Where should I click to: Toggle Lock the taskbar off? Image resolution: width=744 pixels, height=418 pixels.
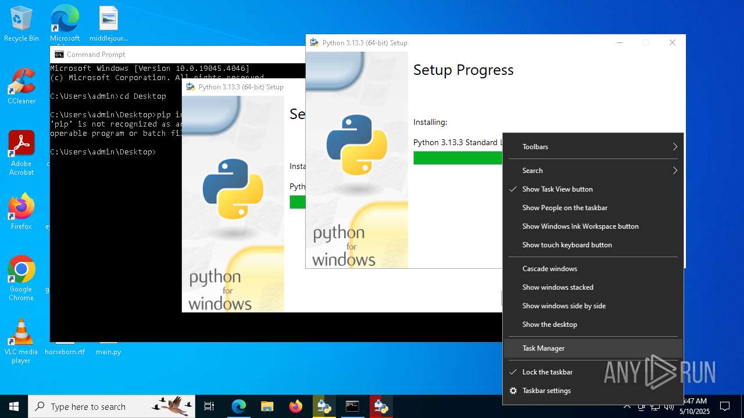593,372
